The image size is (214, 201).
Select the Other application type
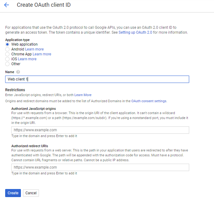[x=7, y=64]
